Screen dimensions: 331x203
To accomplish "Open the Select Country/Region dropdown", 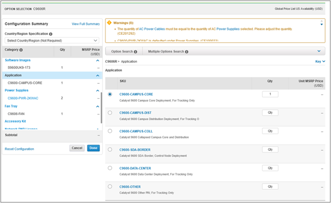I will (52, 41).
